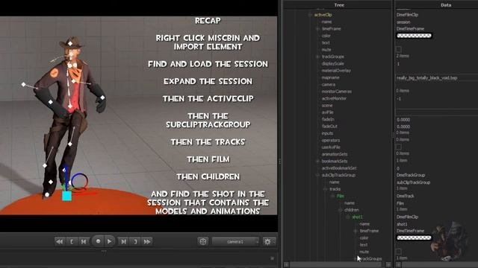The height and width of the screenshot is (268, 478).
Task: Click the tree horizontal scrollbar right arrow
Action: [x=388, y=265]
